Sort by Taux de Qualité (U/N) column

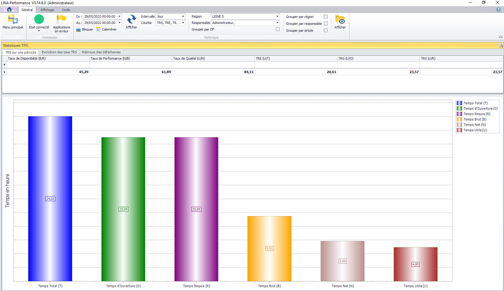point(213,59)
